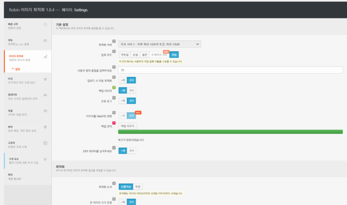
Task: Click the clock icon beside 빠른 시작
Action: (x=45, y=24)
